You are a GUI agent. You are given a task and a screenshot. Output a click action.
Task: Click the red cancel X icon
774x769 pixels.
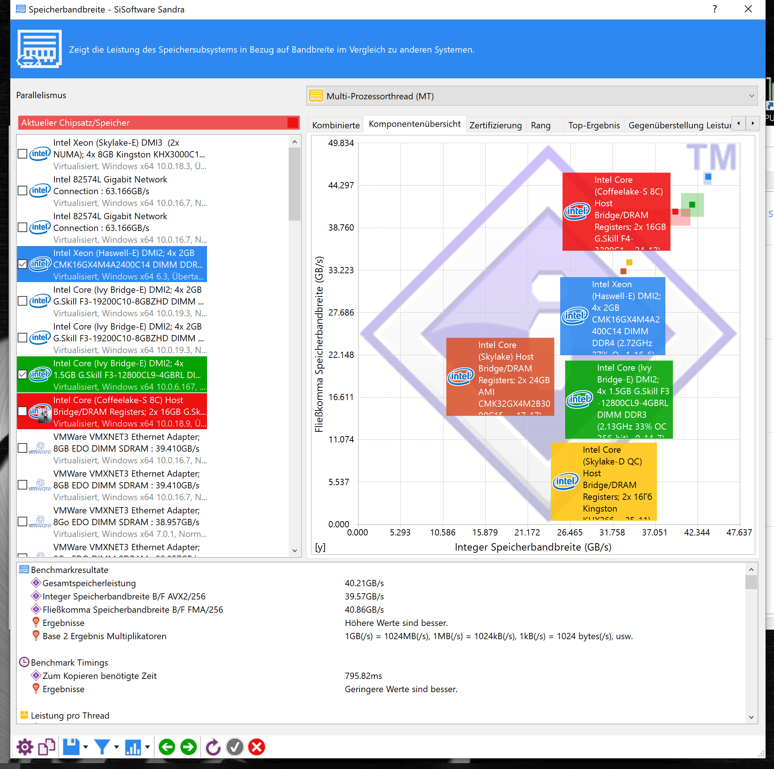pyautogui.click(x=256, y=747)
